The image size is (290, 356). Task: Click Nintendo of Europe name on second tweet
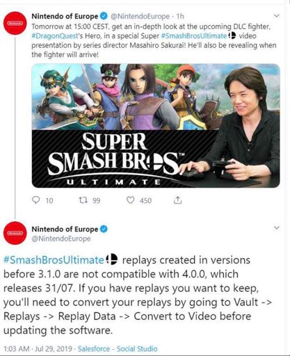tap(65, 229)
